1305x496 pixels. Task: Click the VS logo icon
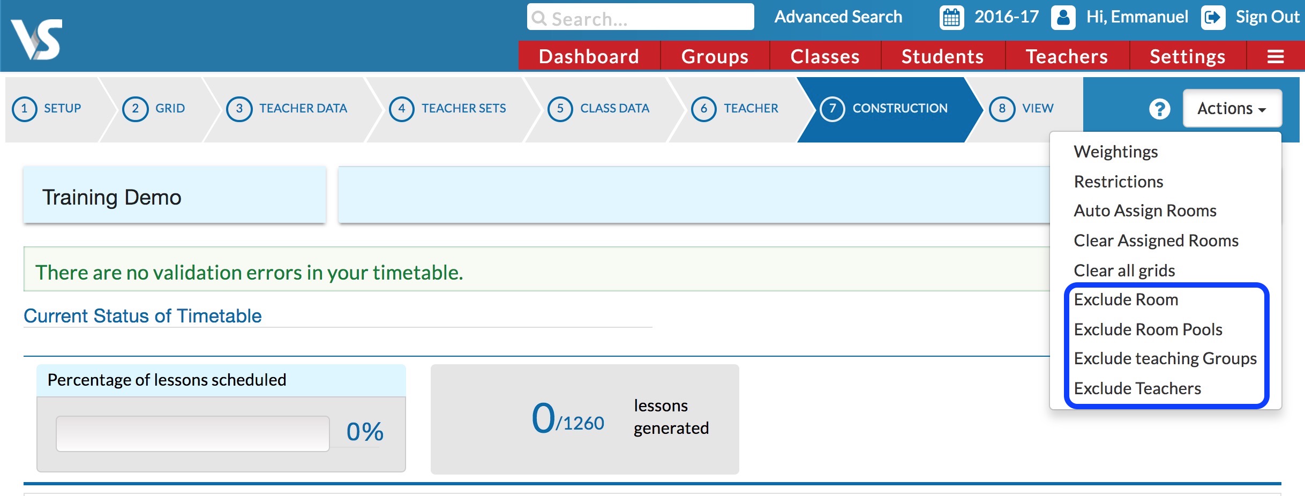(36, 39)
